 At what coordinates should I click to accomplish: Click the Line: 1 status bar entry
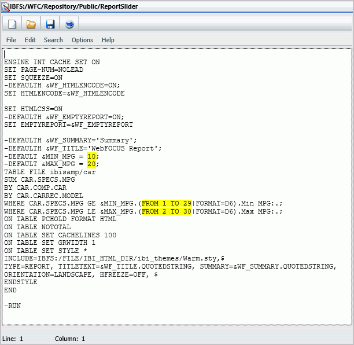pyautogui.click(x=13, y=339)
